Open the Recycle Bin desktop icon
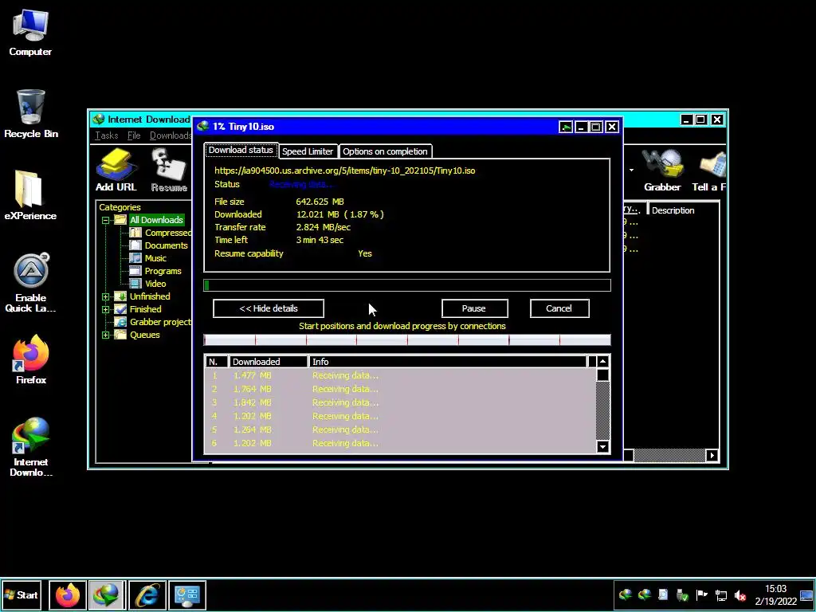 (x=31, y=114)
